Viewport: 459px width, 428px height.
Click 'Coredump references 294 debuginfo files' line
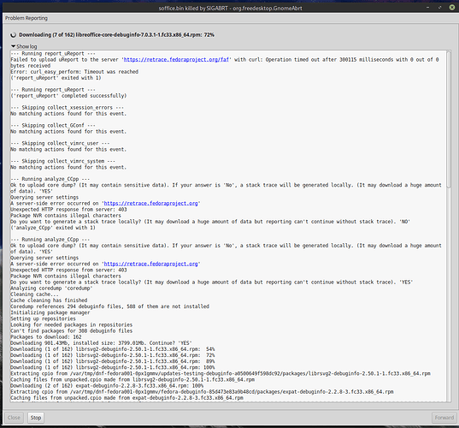(x=109, y=306)
